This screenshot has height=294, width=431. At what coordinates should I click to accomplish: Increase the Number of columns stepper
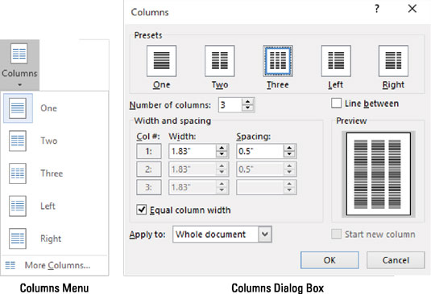247,102
